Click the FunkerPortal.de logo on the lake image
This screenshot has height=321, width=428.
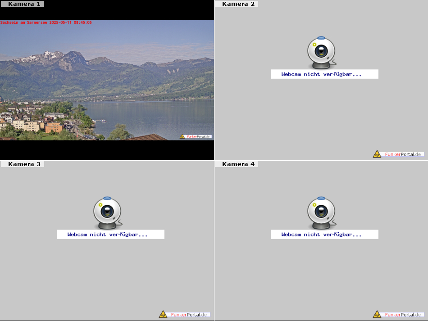196,136
